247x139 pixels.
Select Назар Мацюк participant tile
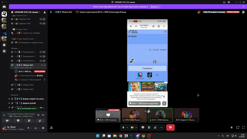(134, 115)
